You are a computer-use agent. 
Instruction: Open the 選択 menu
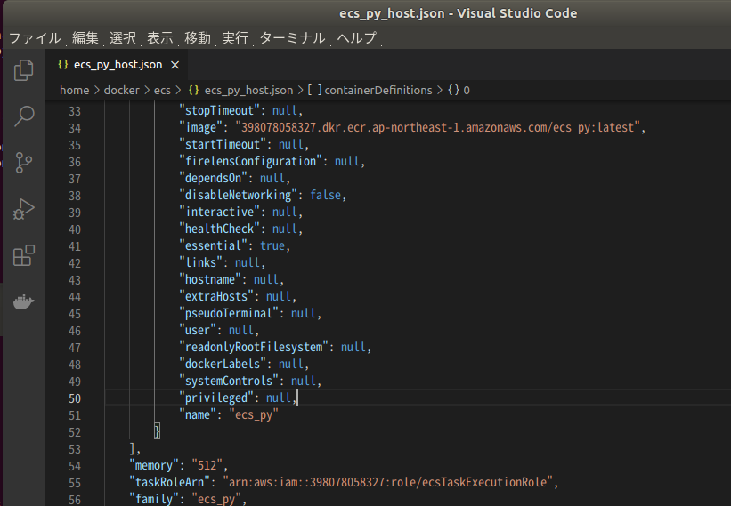pyautogui.click(x=123, y=37)
